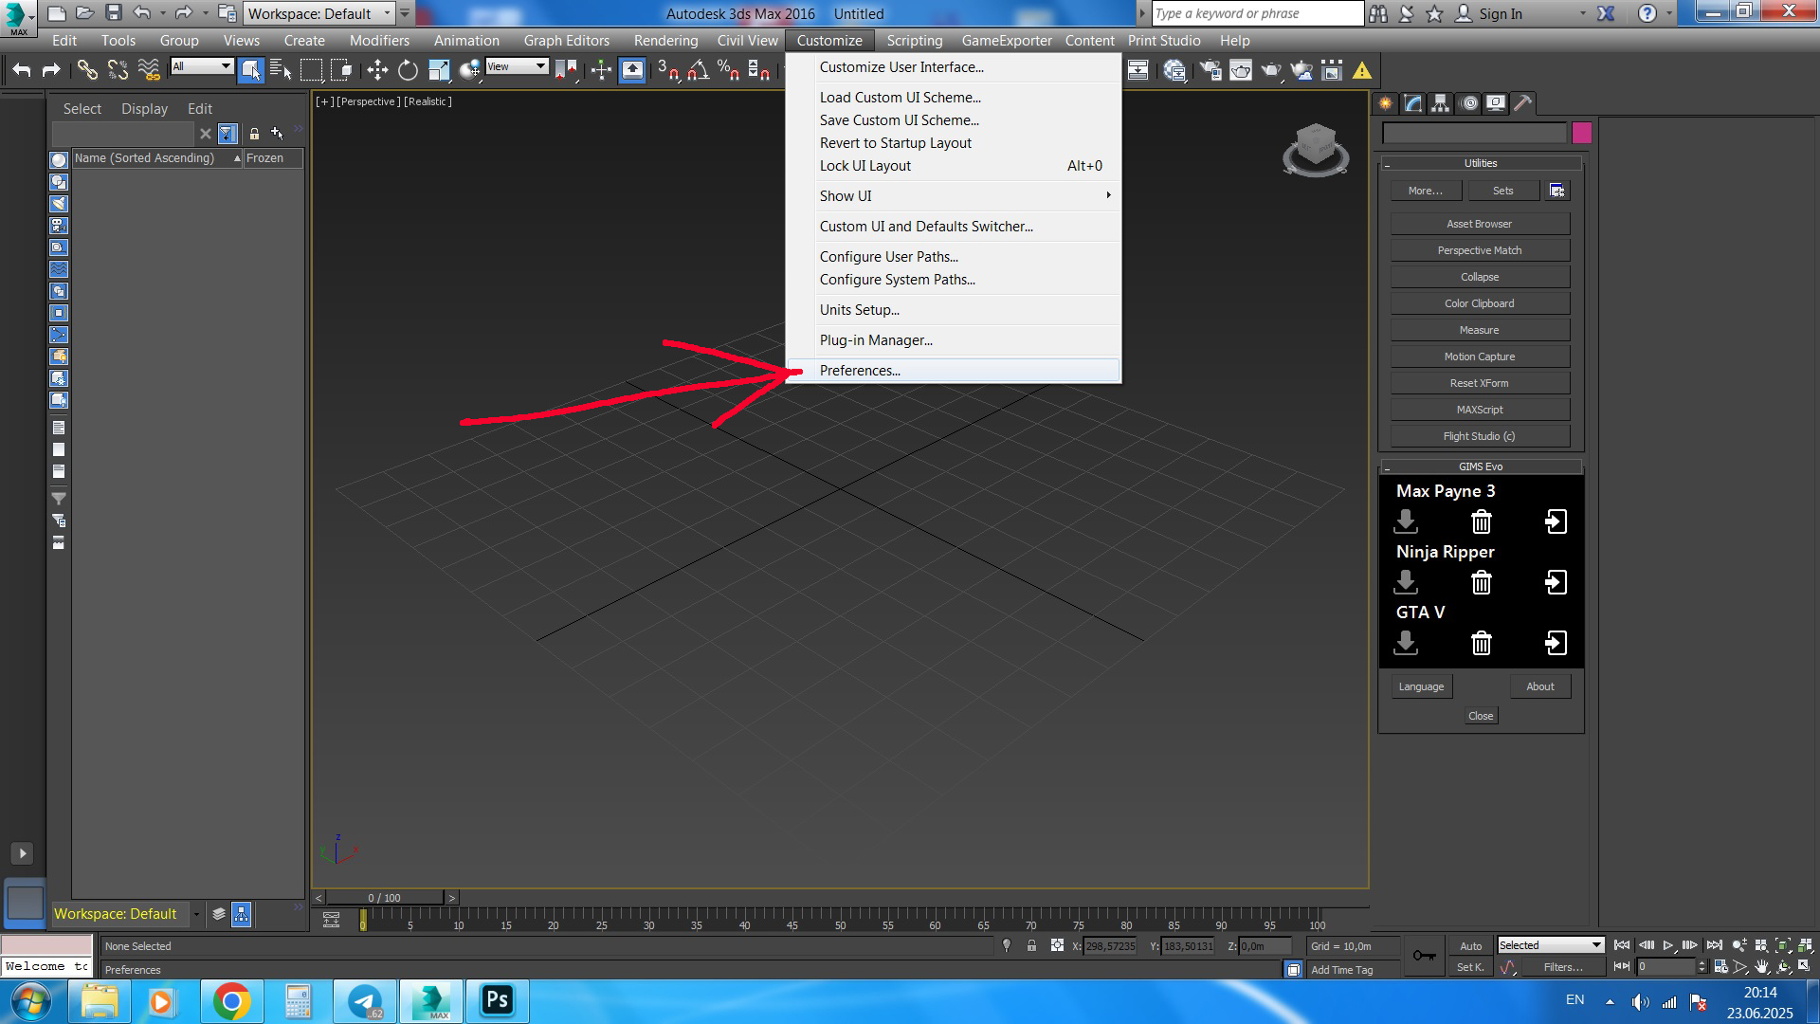Image resolution: width=1820 pixels, height=1024 pixels.
Task: Toggle the 3D Snaps button
Action: pyautogui.click(x=667, y=70)
